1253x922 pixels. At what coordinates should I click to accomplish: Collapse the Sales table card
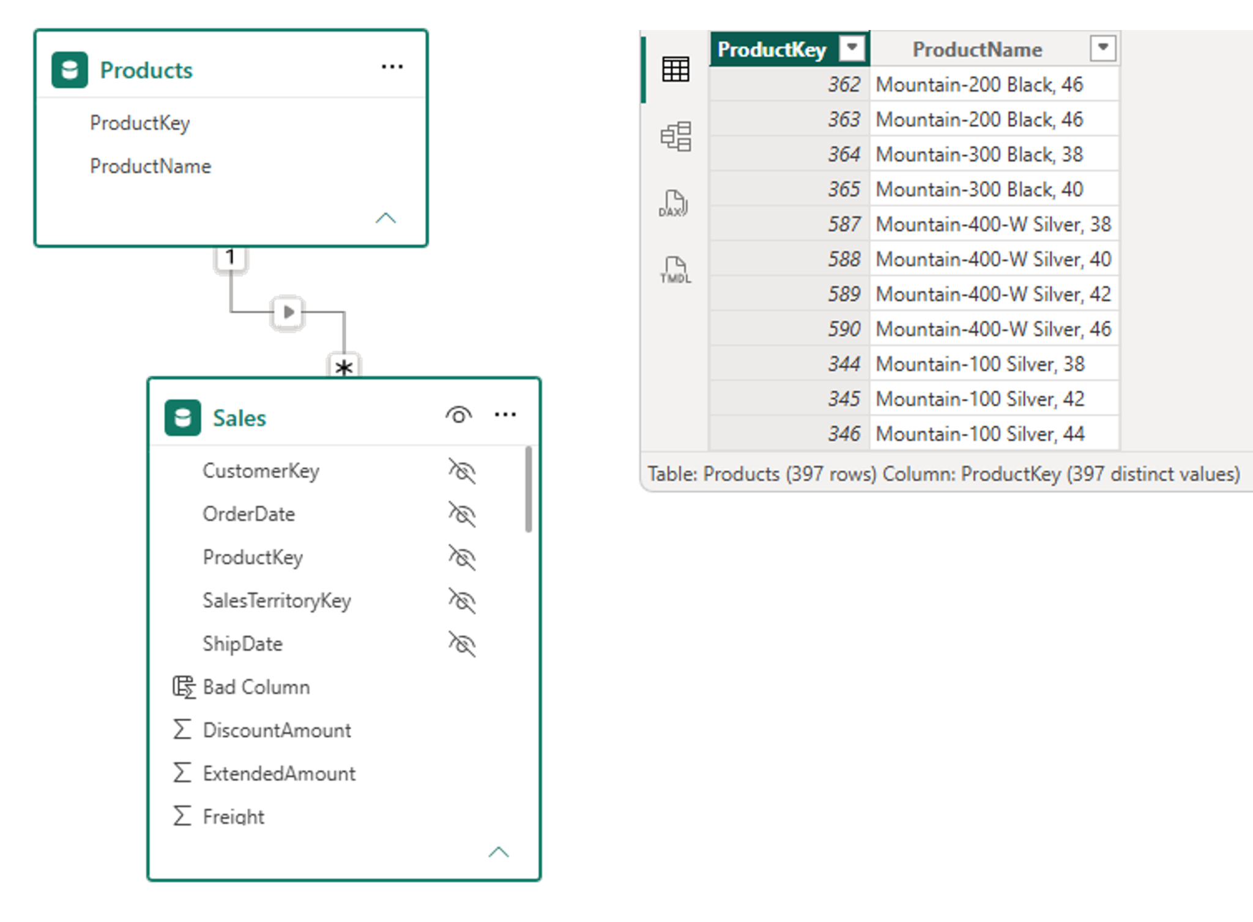(499, 852)
